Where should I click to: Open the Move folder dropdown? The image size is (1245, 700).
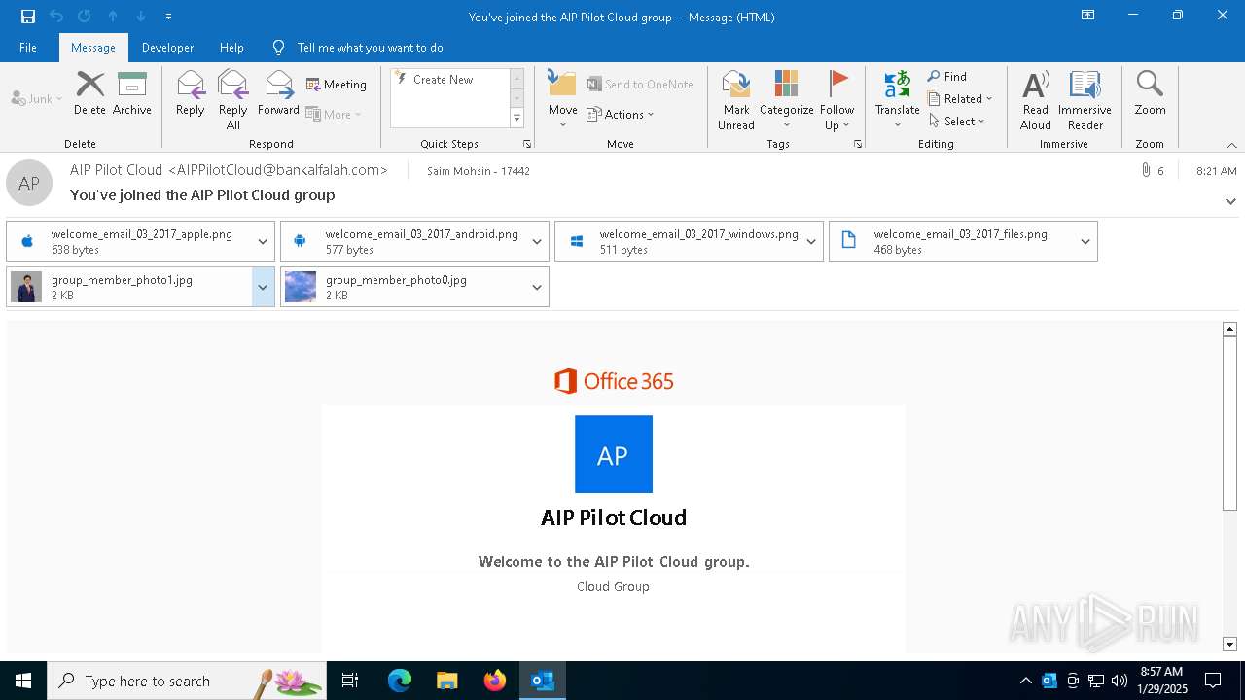coord(562,100)
